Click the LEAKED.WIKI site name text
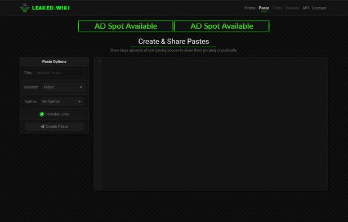This screenshot has width=348, height=222. click(51, 8)
